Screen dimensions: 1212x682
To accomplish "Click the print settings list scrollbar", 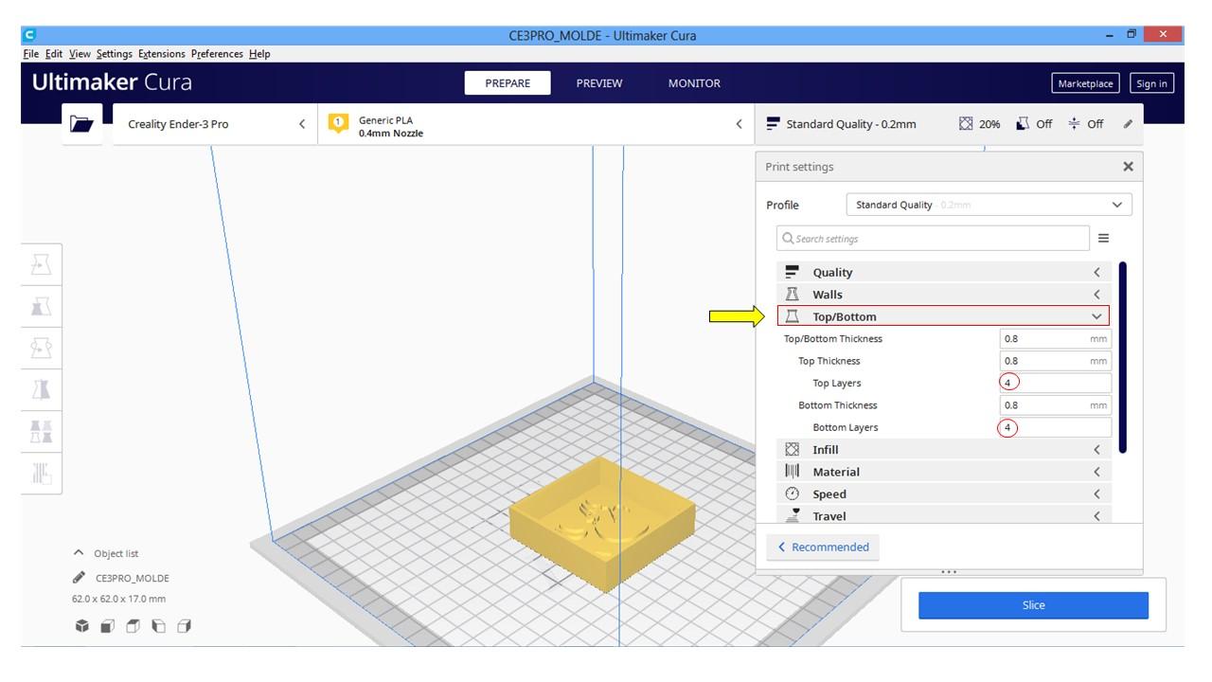I will 1123,357.
